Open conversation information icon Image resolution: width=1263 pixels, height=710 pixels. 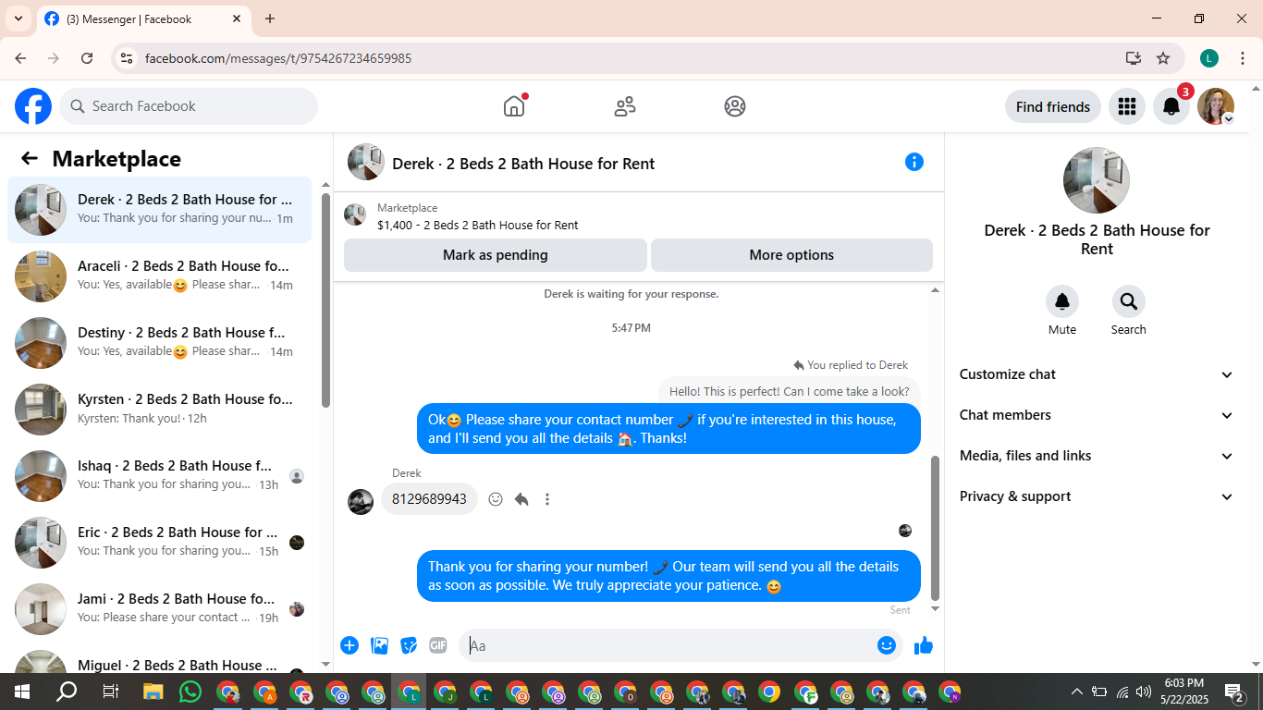pos(914,162)
